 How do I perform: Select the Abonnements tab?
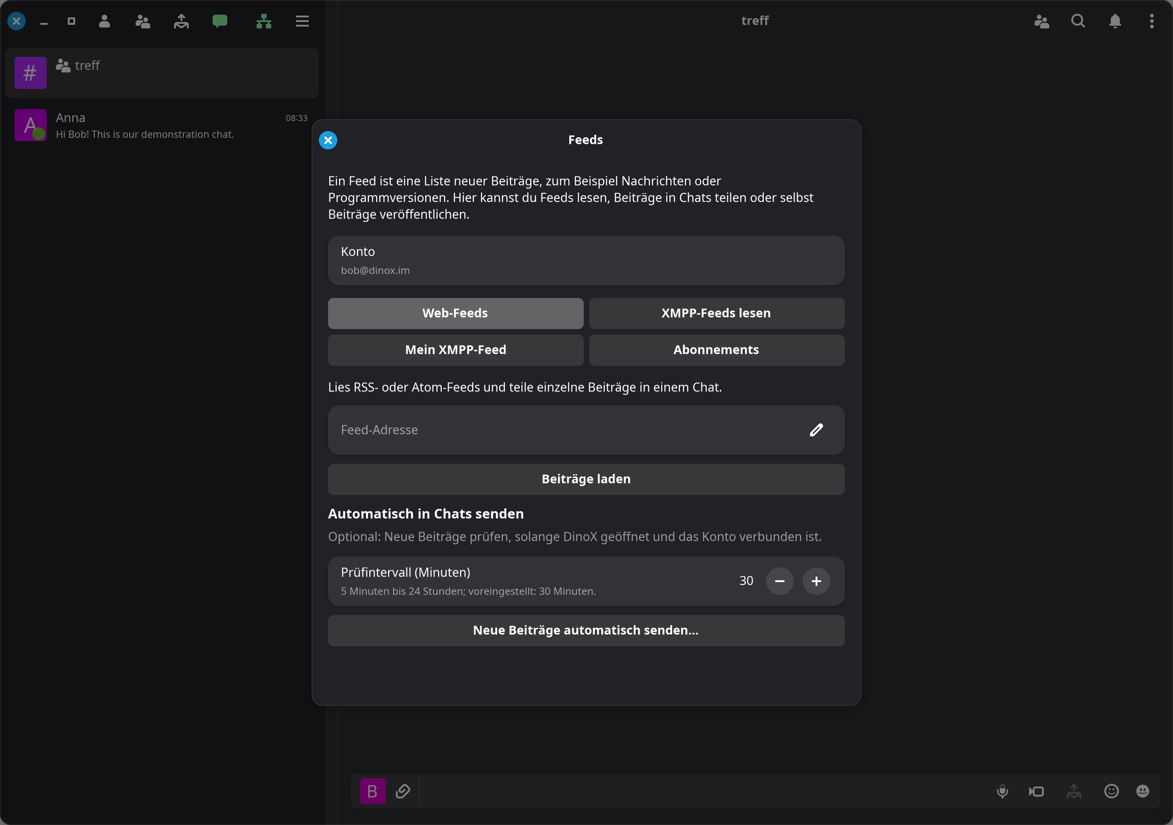[x=716, y=350]
